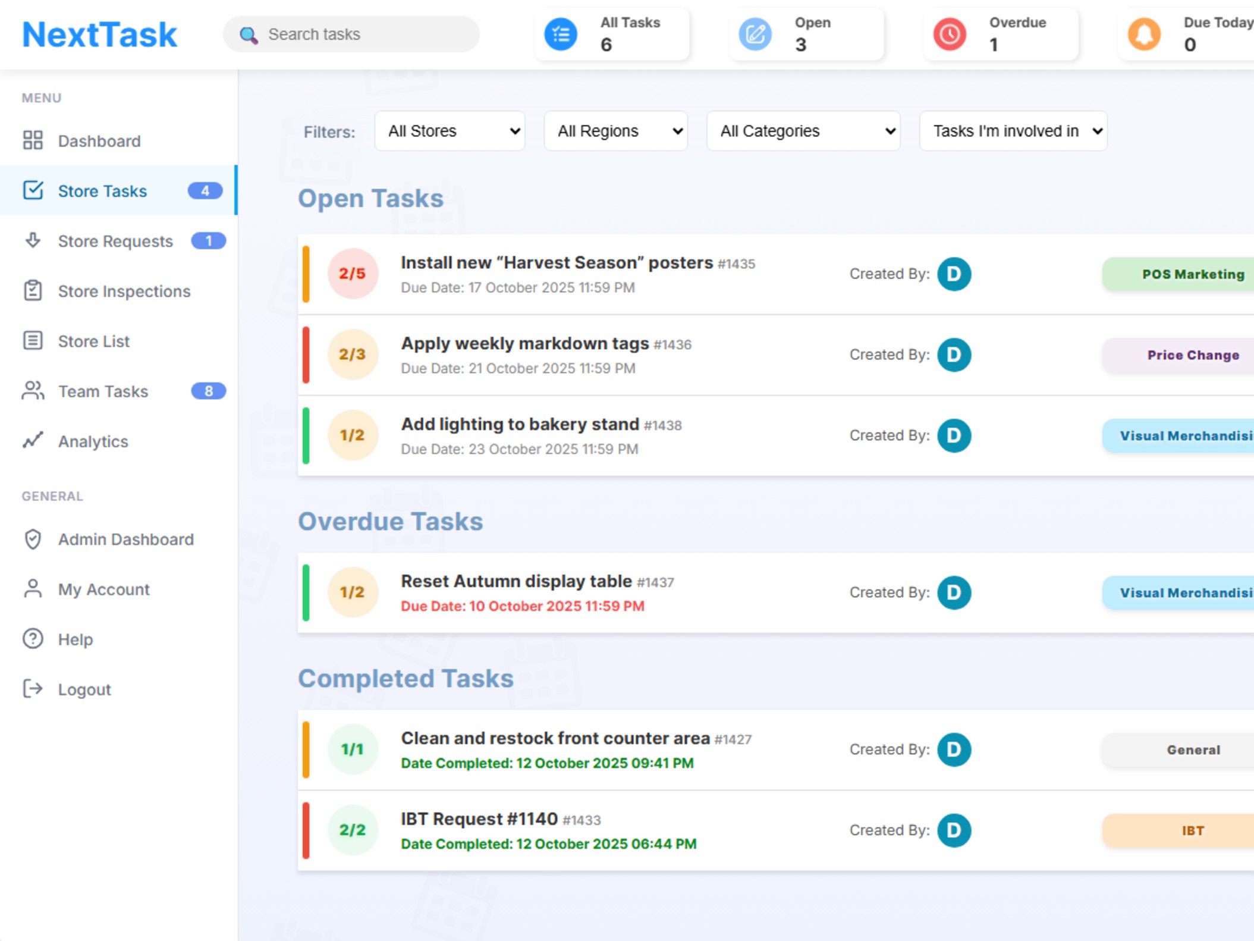The image size is (1254, 941).
Task: Click the Overdue clock icon
Action: [950, 34]
